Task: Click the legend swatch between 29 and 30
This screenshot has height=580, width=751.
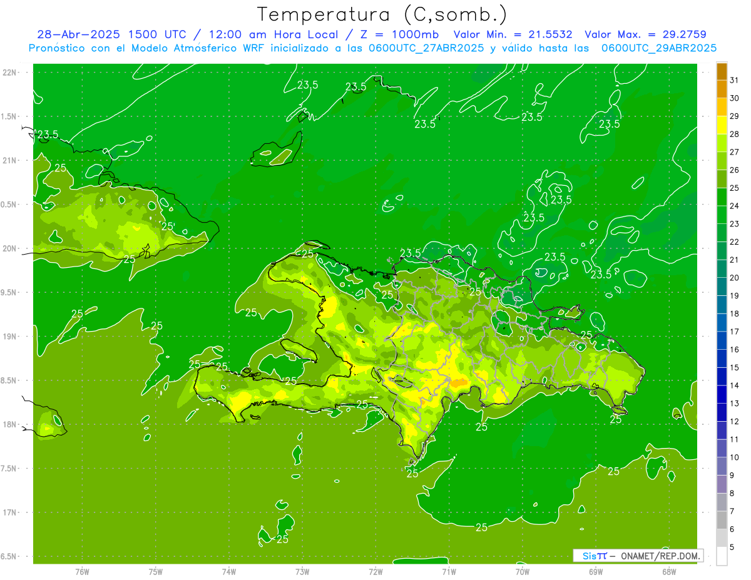Action: coord(722,107)
